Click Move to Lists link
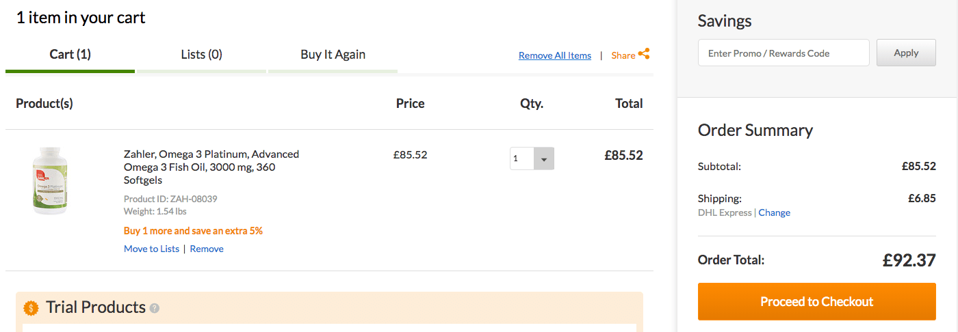 click(x=151, y=249)
